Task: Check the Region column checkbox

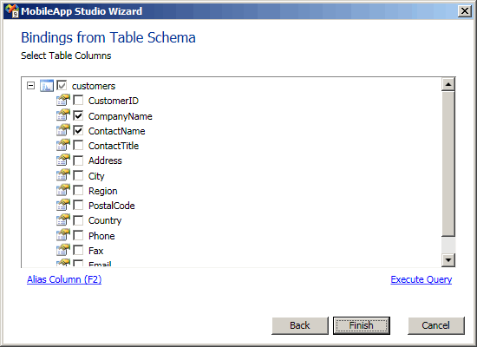Action: (x=78, y=190)
